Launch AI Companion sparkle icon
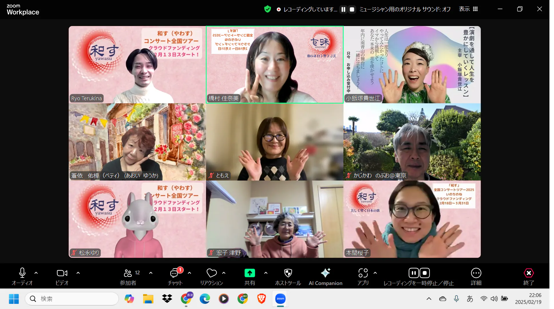 (325, 273)
